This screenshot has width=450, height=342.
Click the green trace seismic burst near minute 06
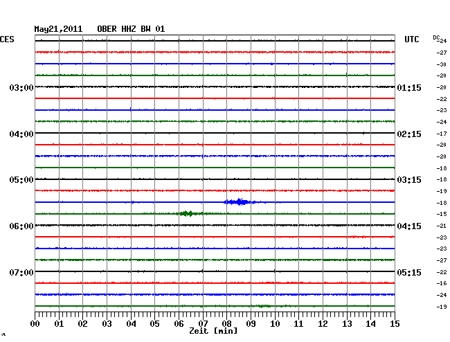(188, 213)
